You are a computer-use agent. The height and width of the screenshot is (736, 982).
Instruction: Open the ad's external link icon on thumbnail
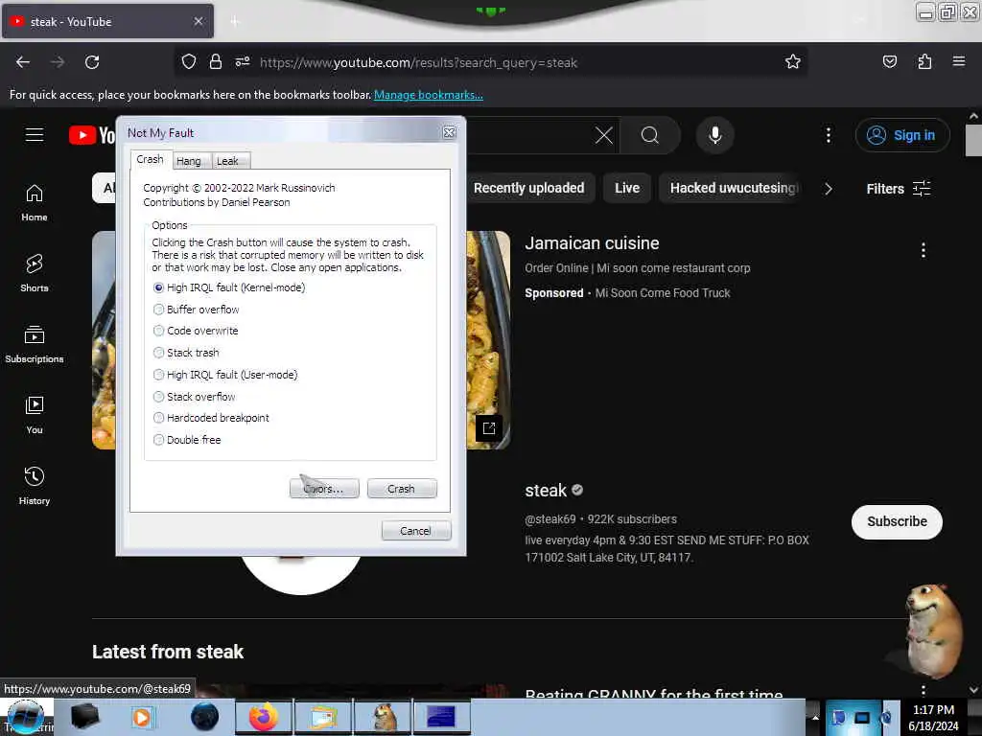(x=489, y=428)
